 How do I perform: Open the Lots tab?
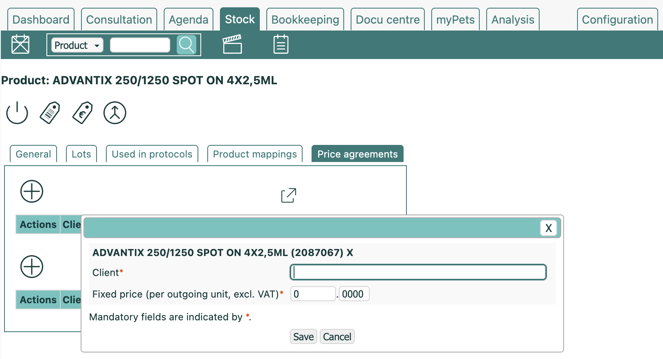(81, 154)
